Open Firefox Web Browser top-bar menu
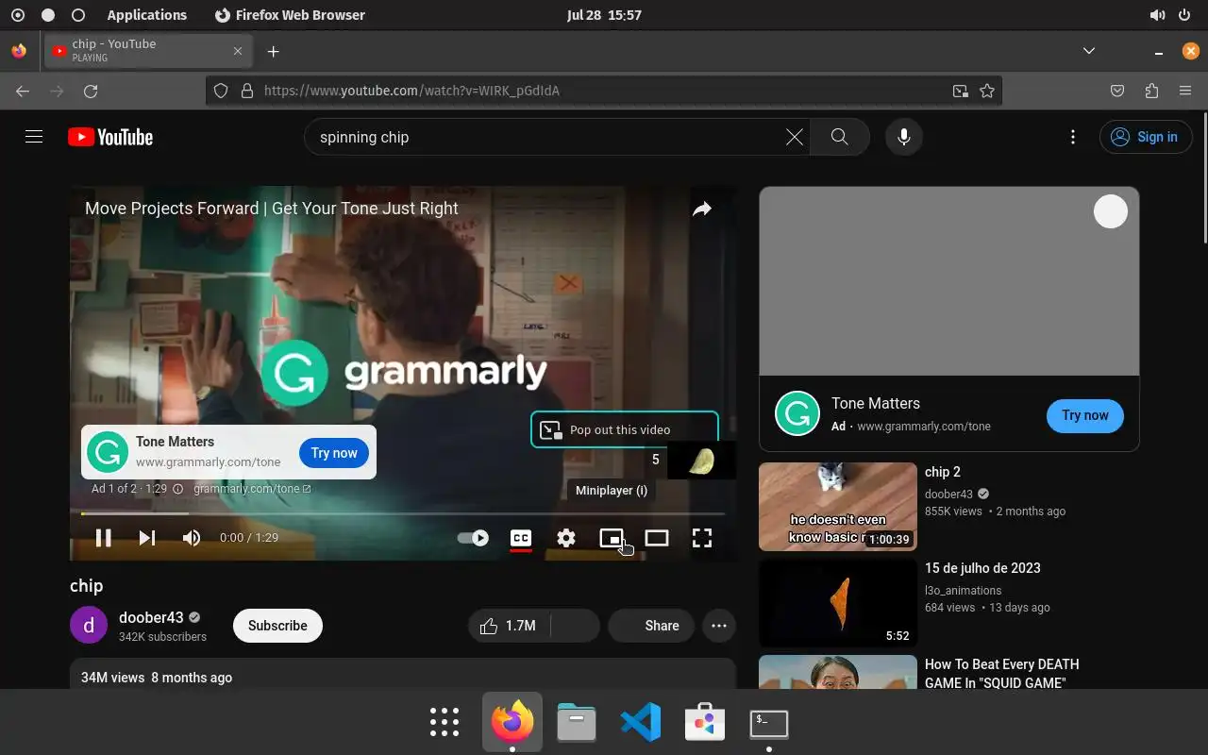 pyautogui.click(x=291, y=15)
